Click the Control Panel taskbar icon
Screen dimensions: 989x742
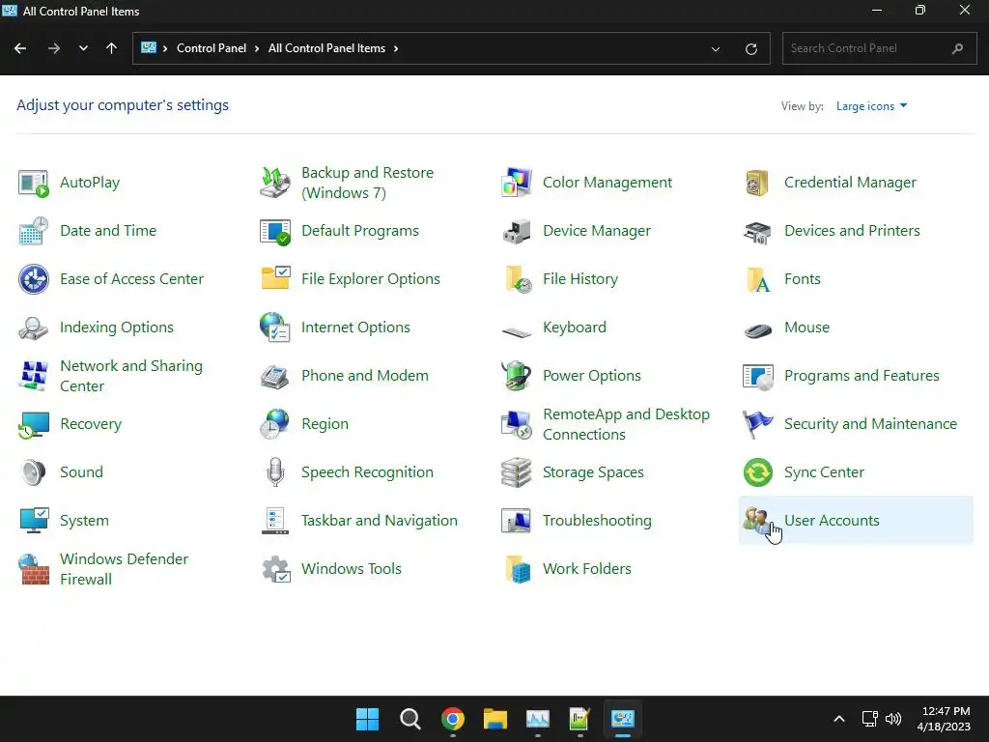pos(623,719)
